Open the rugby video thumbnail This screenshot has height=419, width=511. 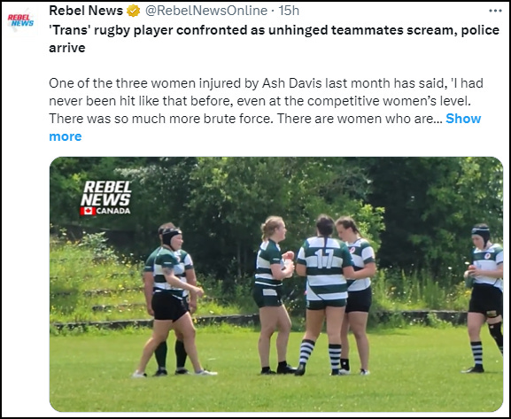tap(276, 284)
